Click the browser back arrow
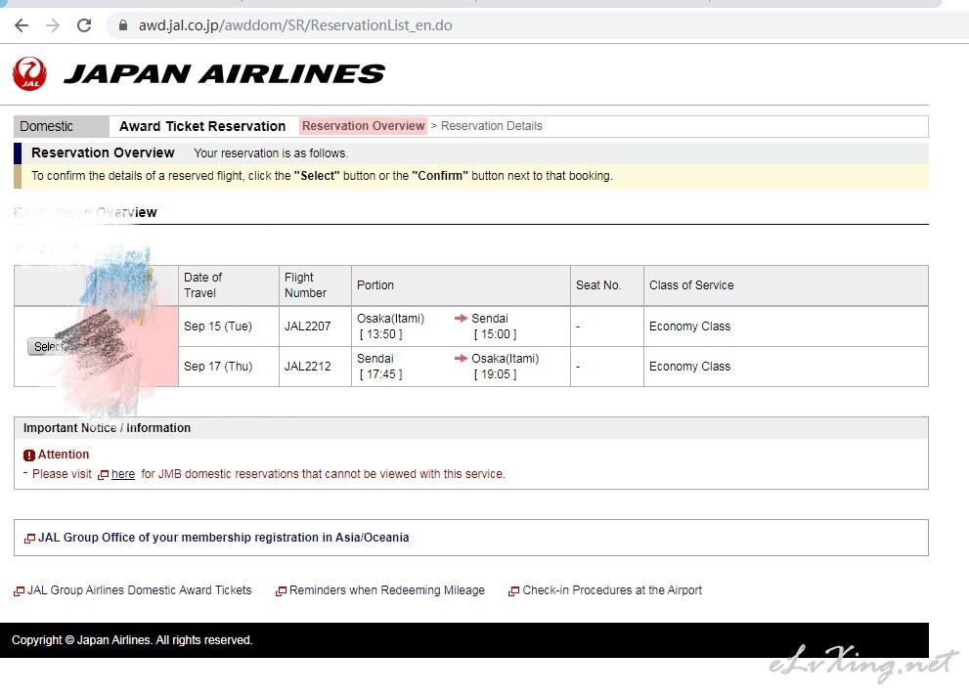The width and height of the screenshot is (969, 696). 22,25
